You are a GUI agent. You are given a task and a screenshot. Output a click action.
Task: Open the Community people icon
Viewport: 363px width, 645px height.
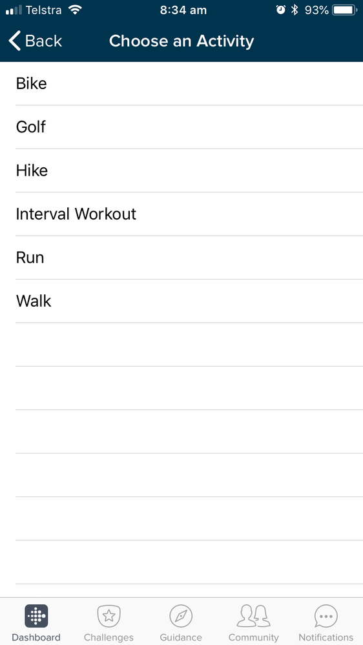(x=254, y=616)
